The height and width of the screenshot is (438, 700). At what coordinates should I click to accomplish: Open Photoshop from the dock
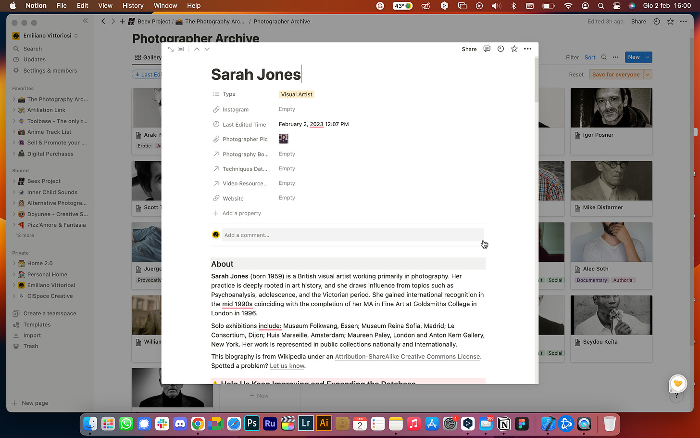tap(252, 423)
